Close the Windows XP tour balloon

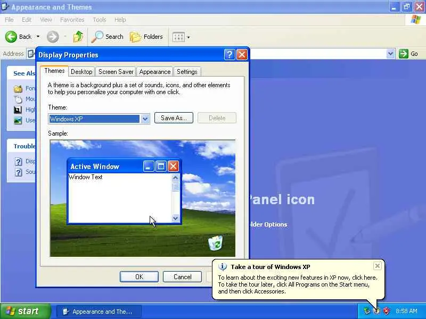coord(378,266)
